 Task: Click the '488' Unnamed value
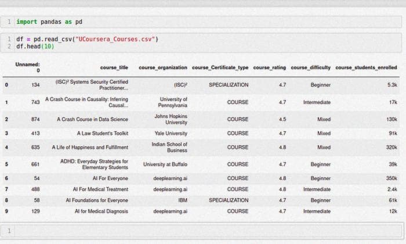[x=35, y=189]
